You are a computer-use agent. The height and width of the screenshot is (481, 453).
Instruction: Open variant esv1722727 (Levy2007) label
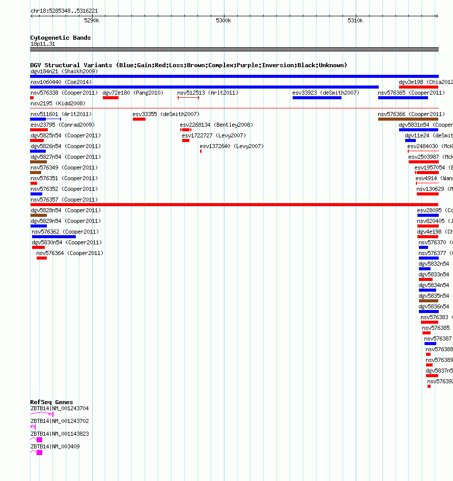click(214, 136)
